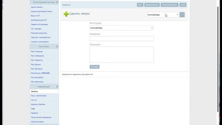This screenshot has width=222, height=125.
Task: Click the Готово submit button
Action: (95, 67)
